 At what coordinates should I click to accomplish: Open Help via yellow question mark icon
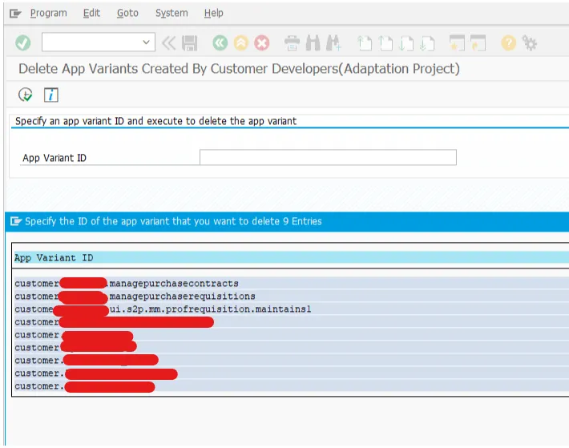point(508,42)
